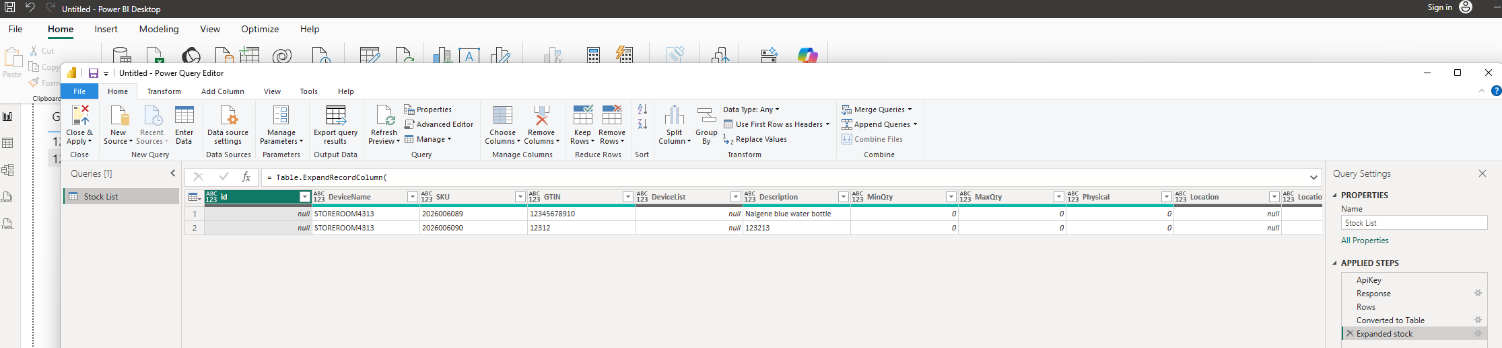The width and height of the screenshot is (1502, 348).
Task: Open Data Type: Any dropdown
Action: point(751,110)
